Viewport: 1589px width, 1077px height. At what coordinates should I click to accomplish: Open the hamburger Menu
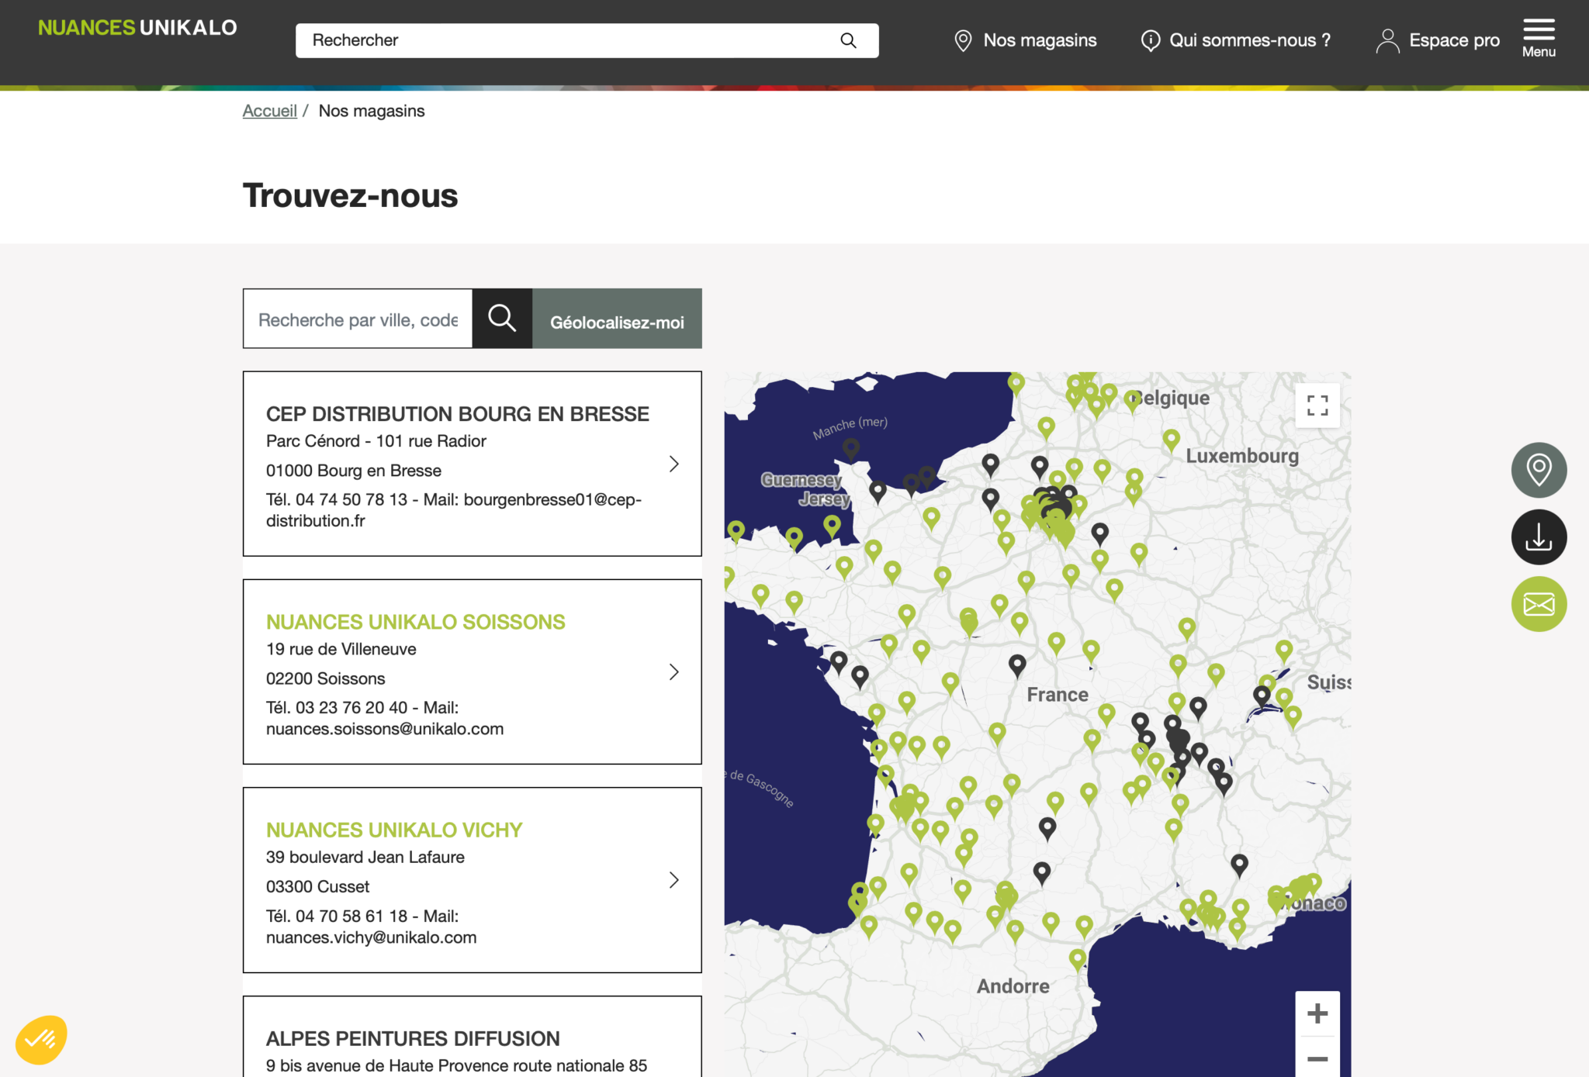[1539, 38]
